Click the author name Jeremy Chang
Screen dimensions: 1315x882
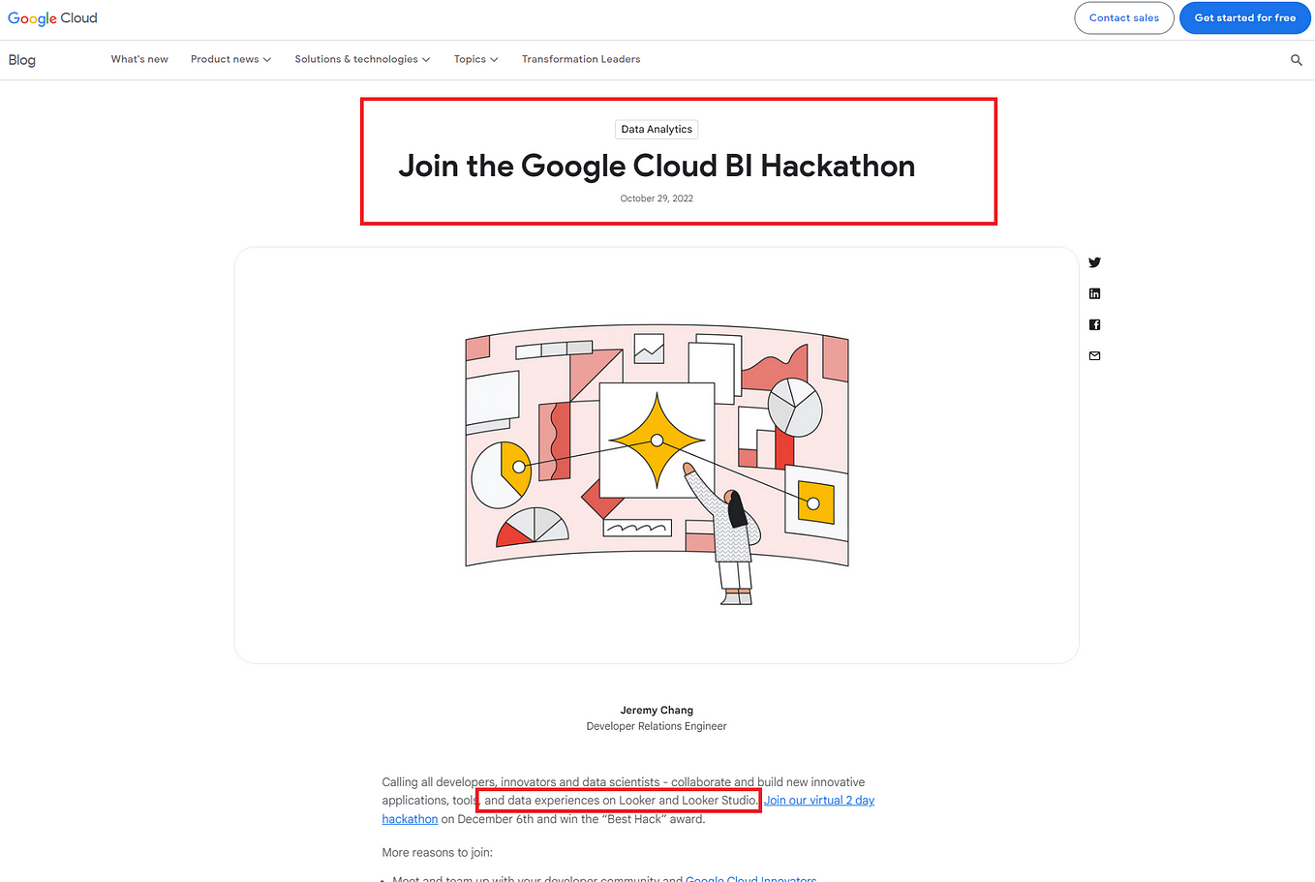pos(657,710)
